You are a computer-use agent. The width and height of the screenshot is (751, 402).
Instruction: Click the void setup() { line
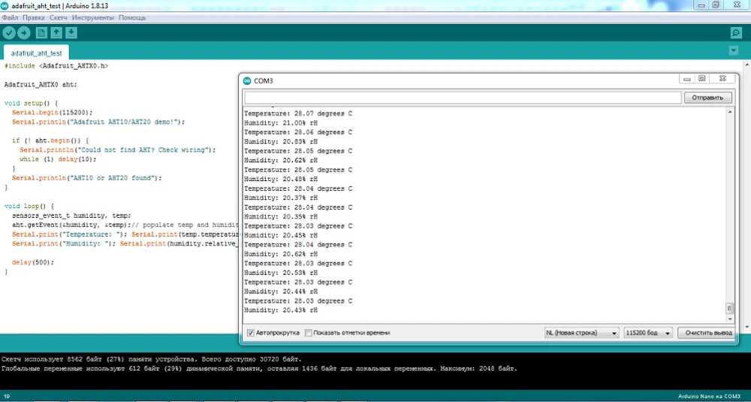[31, 103]
